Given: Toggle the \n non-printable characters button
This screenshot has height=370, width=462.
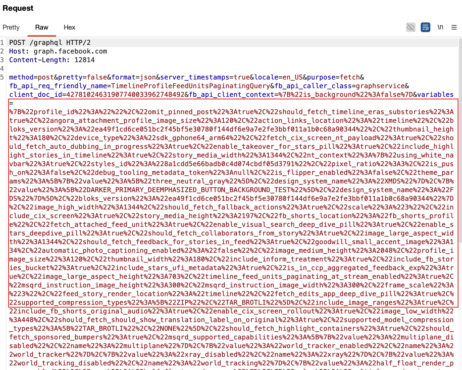Looking at the screenshot, I should 440,27.
